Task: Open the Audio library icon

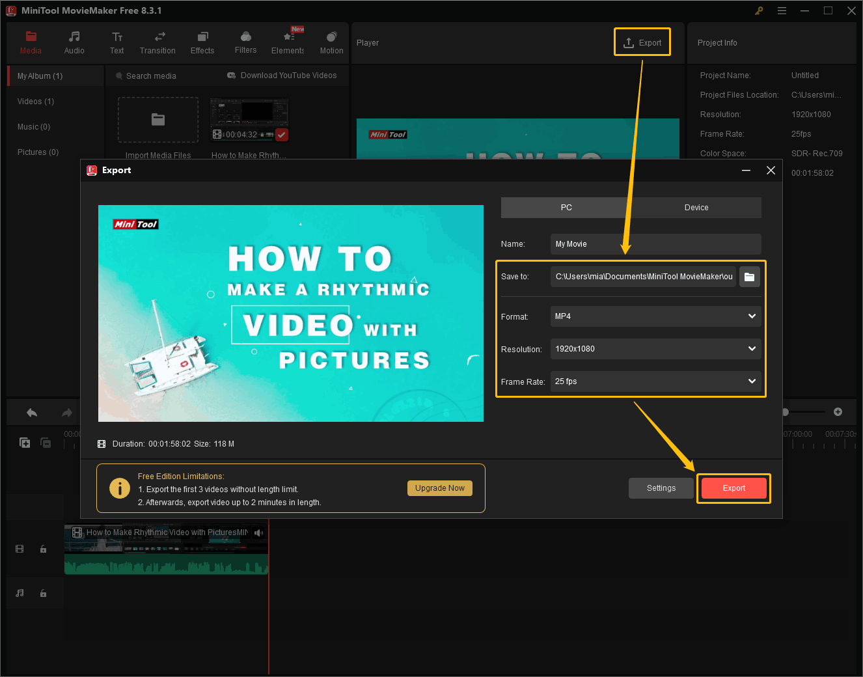Action: tap(74, 38)
